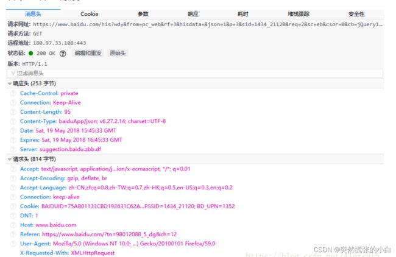
Task: Click the green status indicator dot
Action: click(x=31, y=53)
